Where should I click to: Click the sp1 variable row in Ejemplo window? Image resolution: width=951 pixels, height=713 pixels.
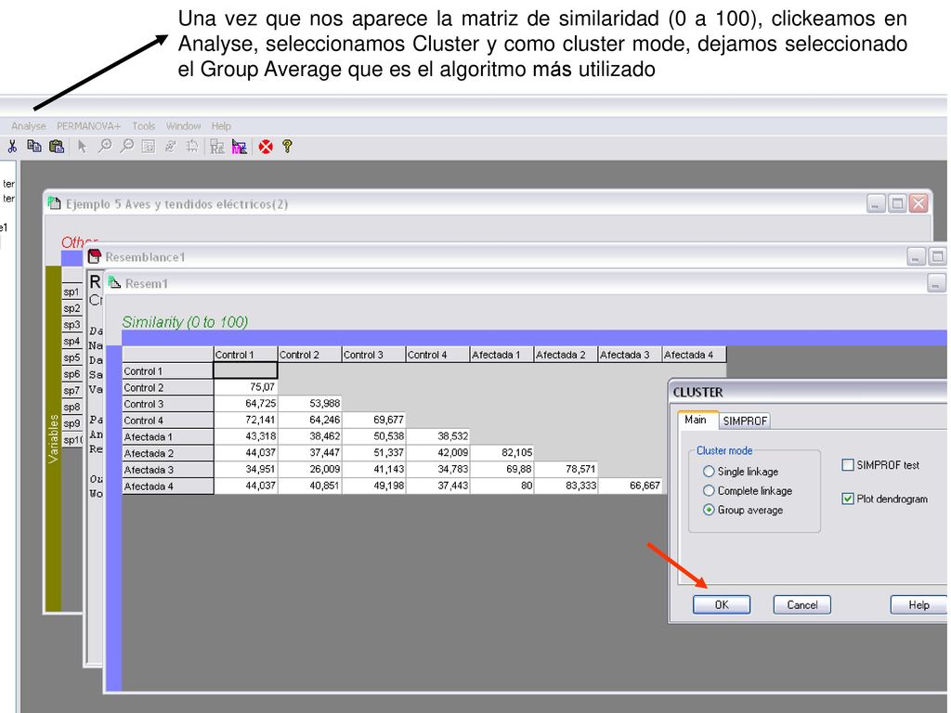click(72, 292)
